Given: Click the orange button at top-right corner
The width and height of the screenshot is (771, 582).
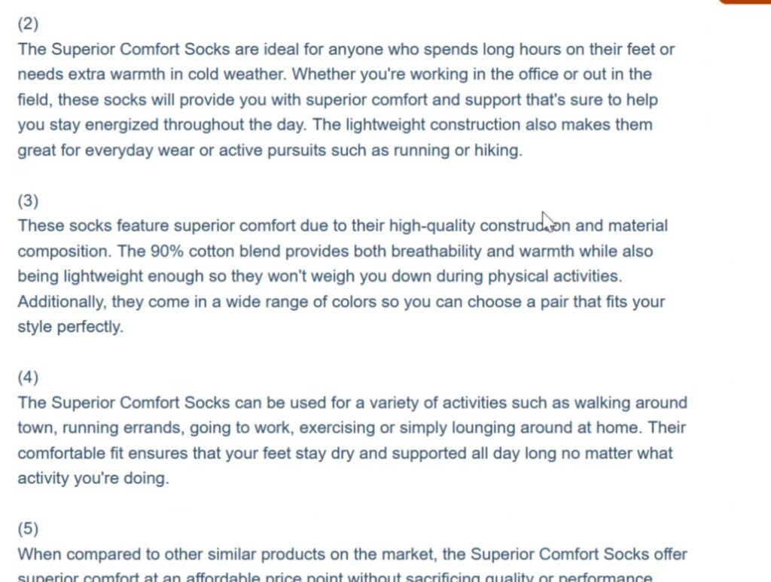Looking at the screenshot, I should 745,2.
